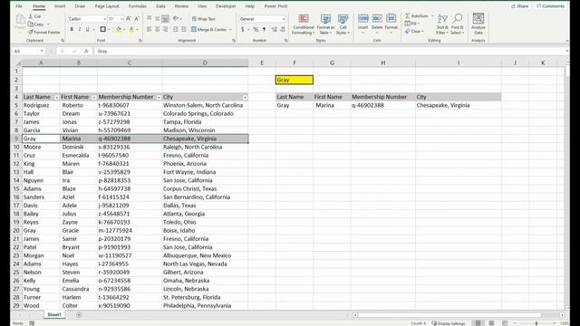The image size is (580, 326).
Task: Apply the Font Color swatch
Action: 131,29
